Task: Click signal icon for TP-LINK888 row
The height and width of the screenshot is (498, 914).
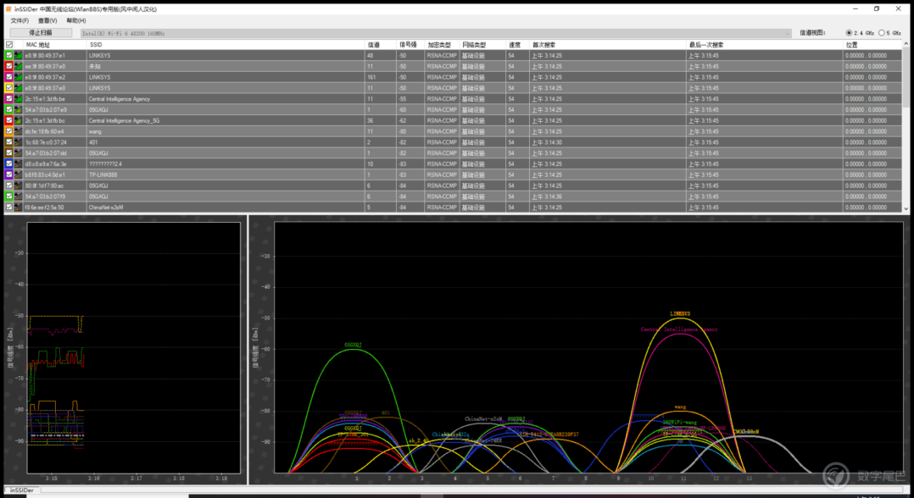Action: [x=18, y=174]
